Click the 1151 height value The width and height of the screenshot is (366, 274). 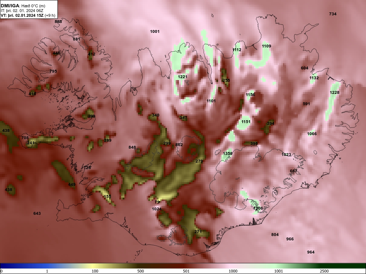246,122
